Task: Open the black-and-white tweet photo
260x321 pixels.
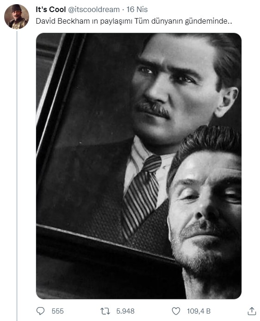Action: pos(139,166)
